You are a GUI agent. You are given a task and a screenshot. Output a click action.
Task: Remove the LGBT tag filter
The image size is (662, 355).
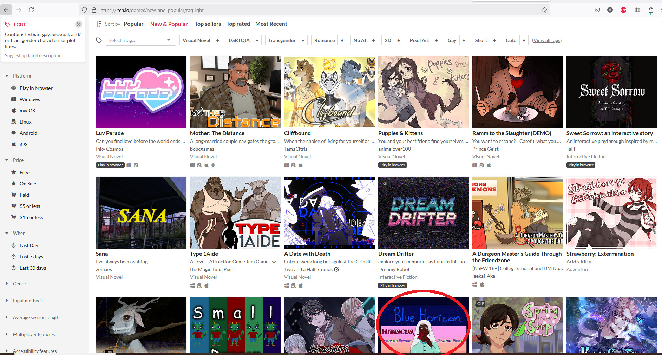tap(79, 24)
